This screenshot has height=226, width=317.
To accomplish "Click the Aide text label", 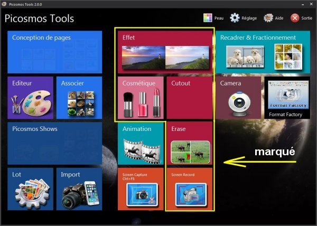I will (x=279, y=18).
